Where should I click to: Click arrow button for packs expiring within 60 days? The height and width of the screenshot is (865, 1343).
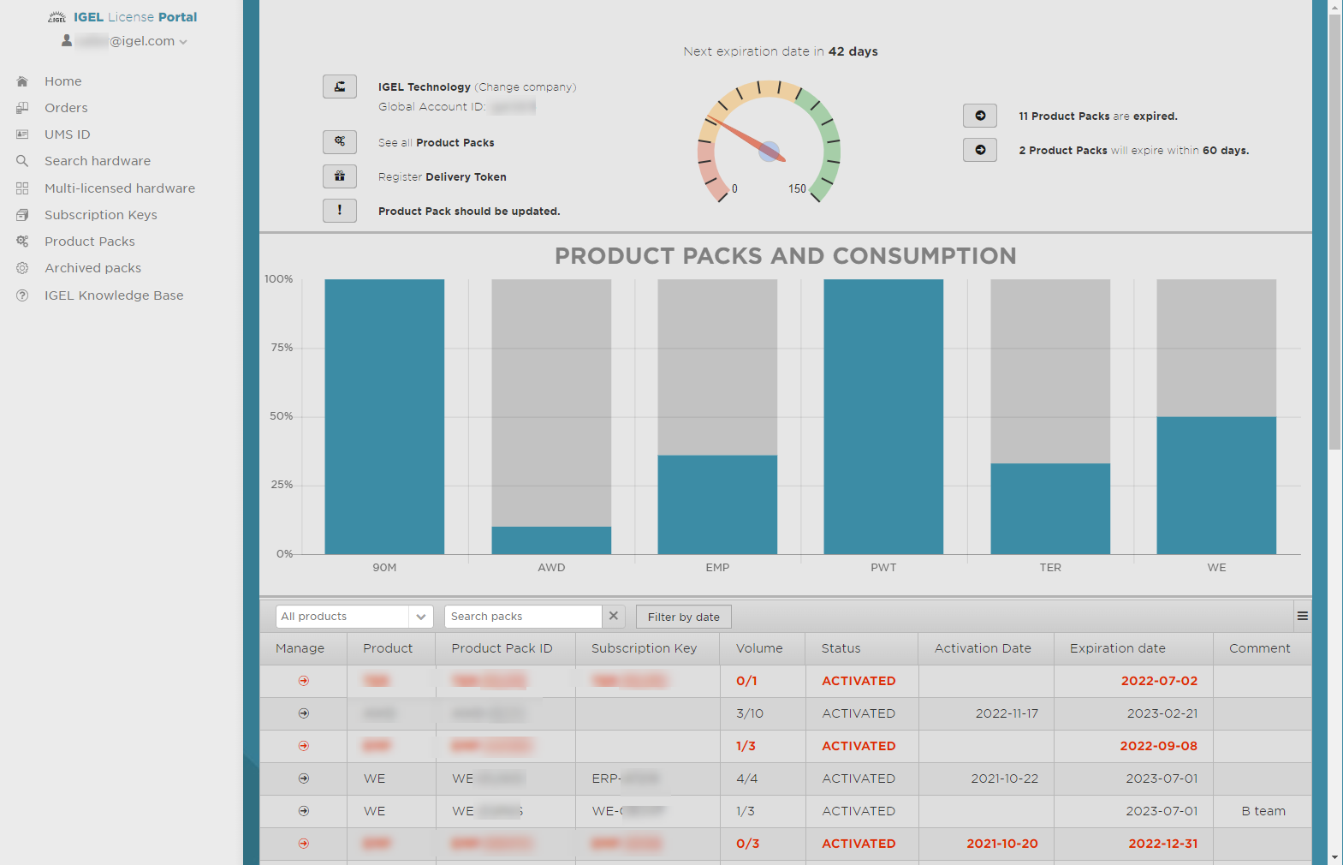coord(979,150)
